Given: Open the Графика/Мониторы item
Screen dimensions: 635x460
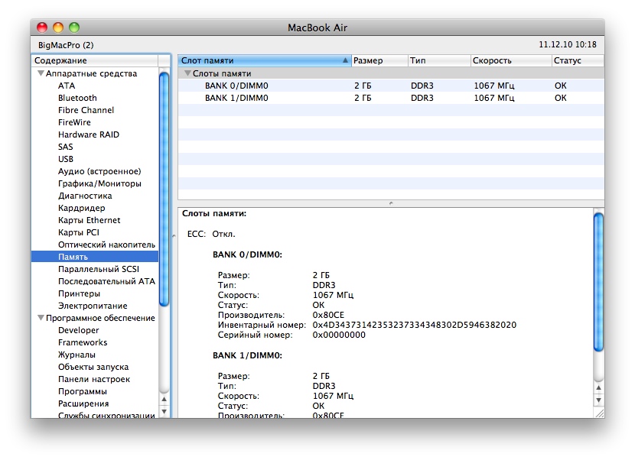Looking at the screenshot, I should pos(99,184).
